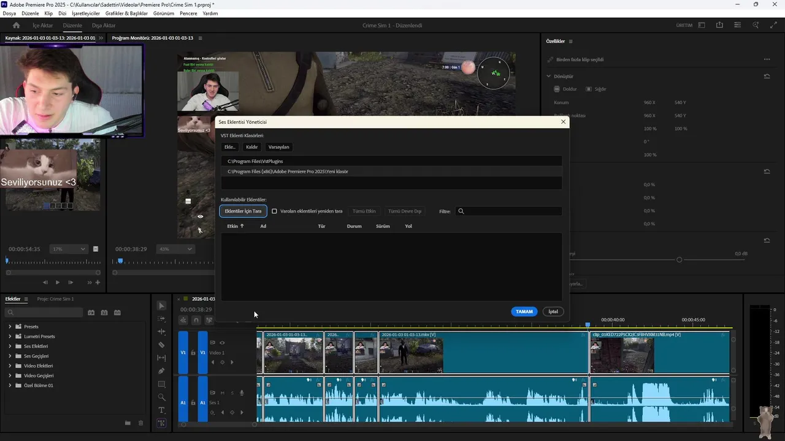Click the Kaldır button

[x=252, y=147]
